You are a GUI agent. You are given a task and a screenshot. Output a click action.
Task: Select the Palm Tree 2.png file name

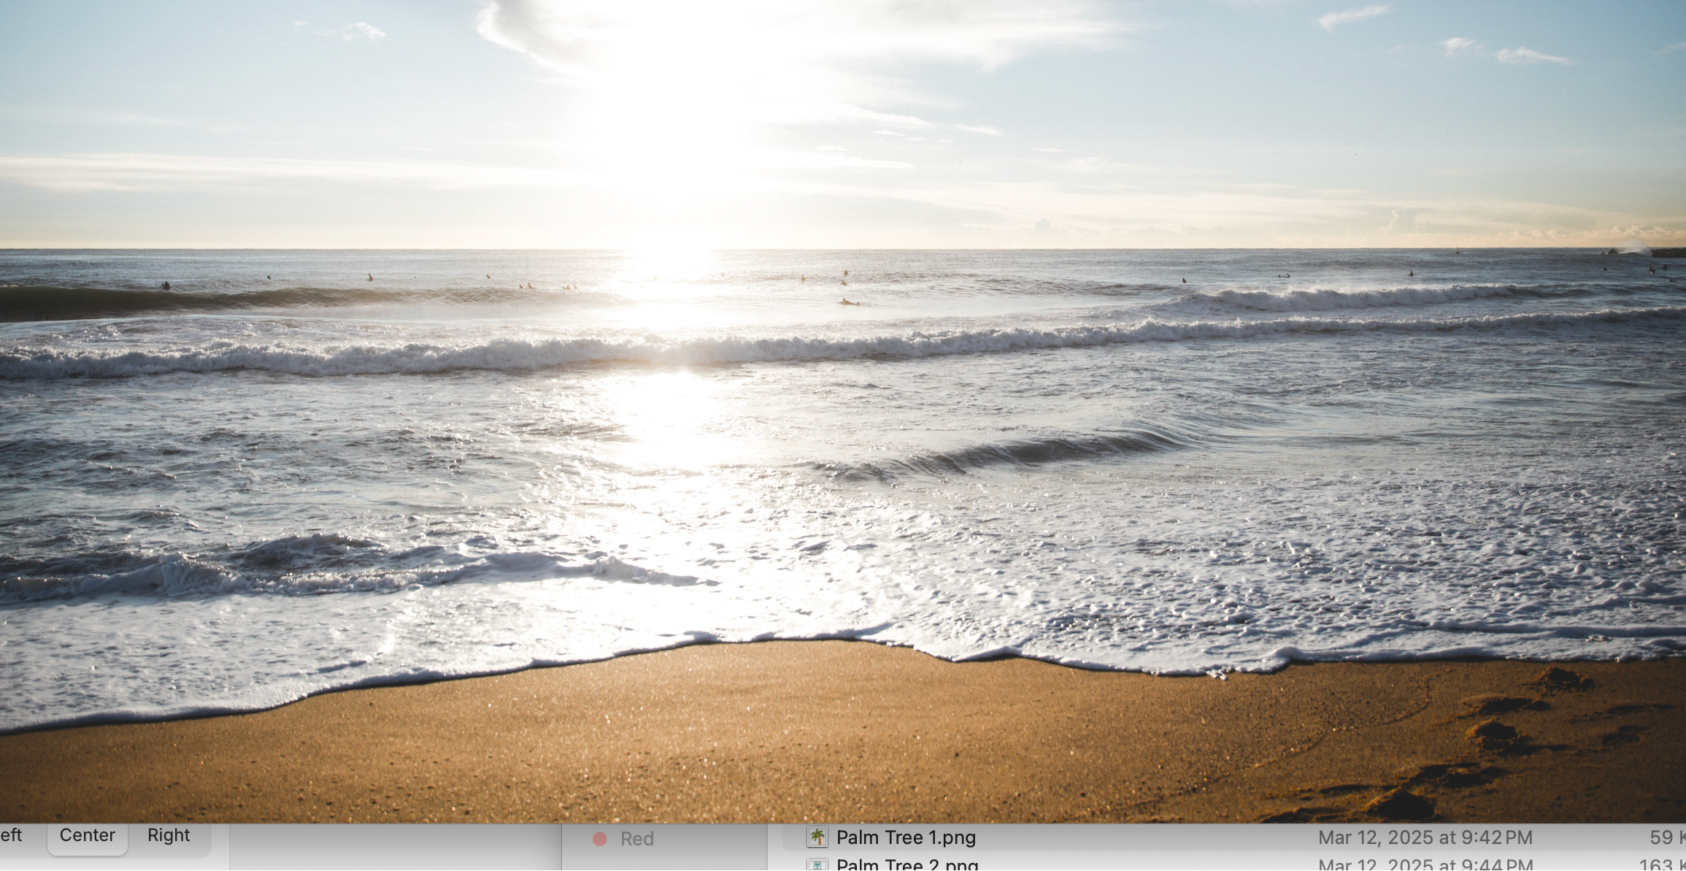click(x=907, y=865)
